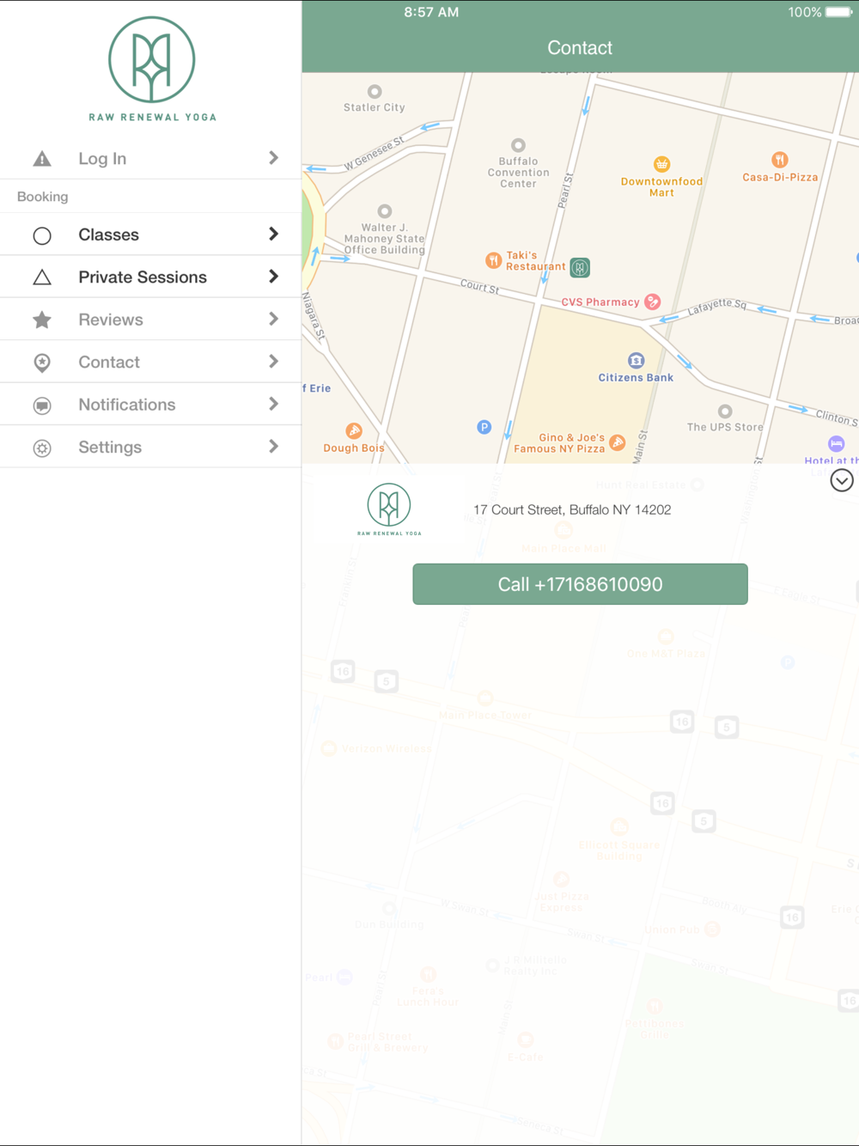The width and height of the screenshot is (859, 1146).
Task: Tap the Dough Bois pizza pin
Action: [354, 431]
